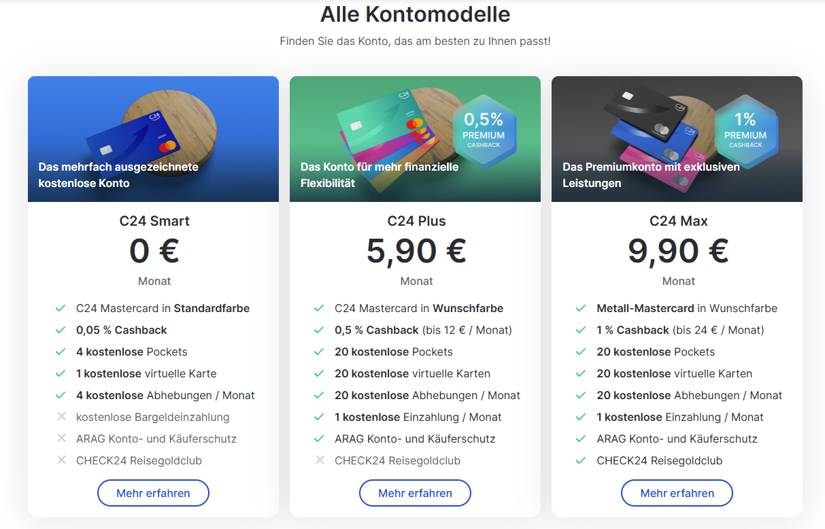This screenshot has width=825, height=529.
Task: Click the C24 Smart plan title
Action: [x=154, y=221]
